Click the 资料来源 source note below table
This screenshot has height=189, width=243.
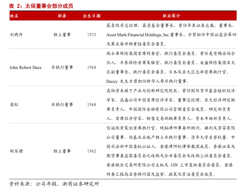[54, 184]
